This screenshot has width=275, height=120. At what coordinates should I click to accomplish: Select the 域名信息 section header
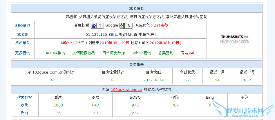click(136, 8)
